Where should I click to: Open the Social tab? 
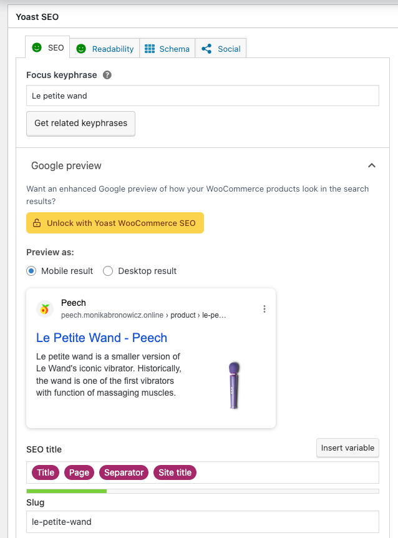[x=221, y=49]
